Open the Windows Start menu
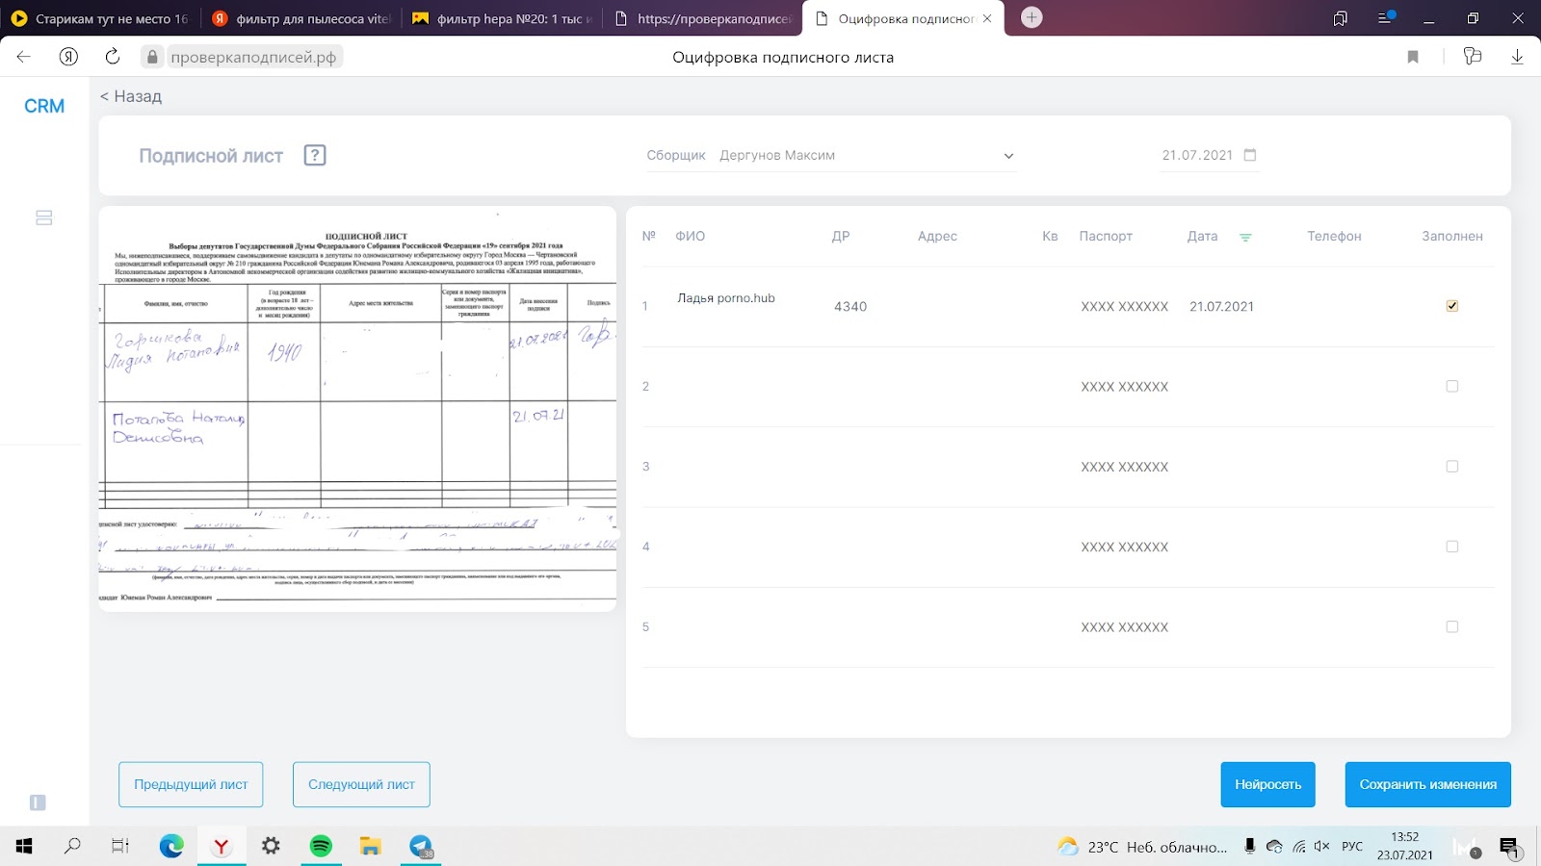This screenshot has width=1541, height=866. pos(24,846)
